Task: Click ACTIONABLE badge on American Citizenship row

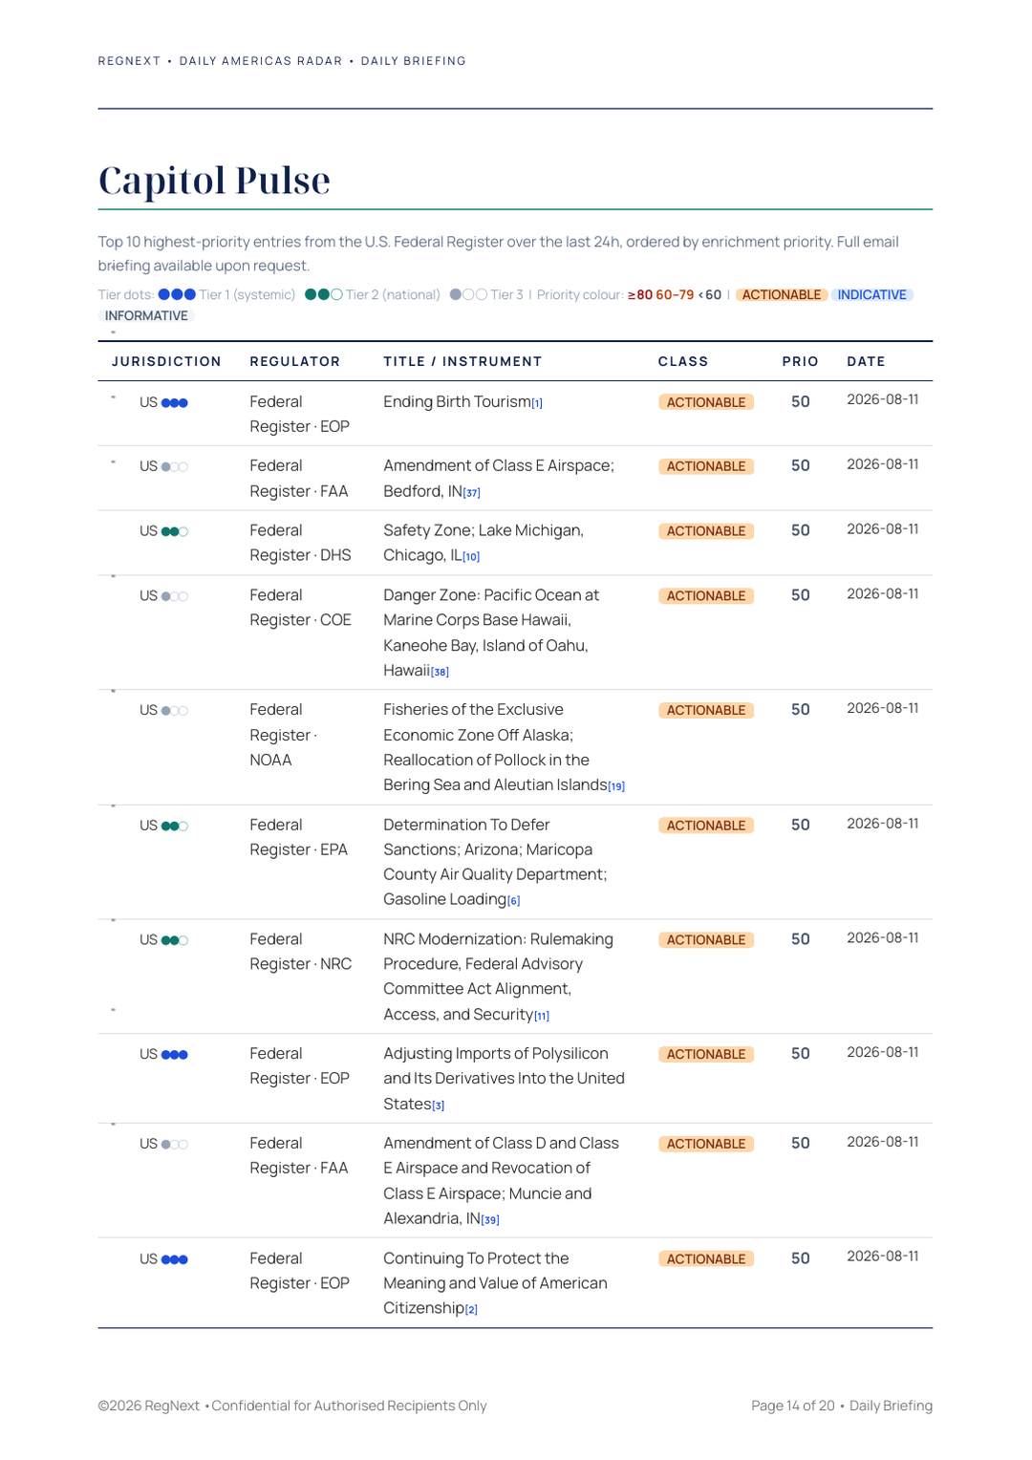Action: 706,1259
